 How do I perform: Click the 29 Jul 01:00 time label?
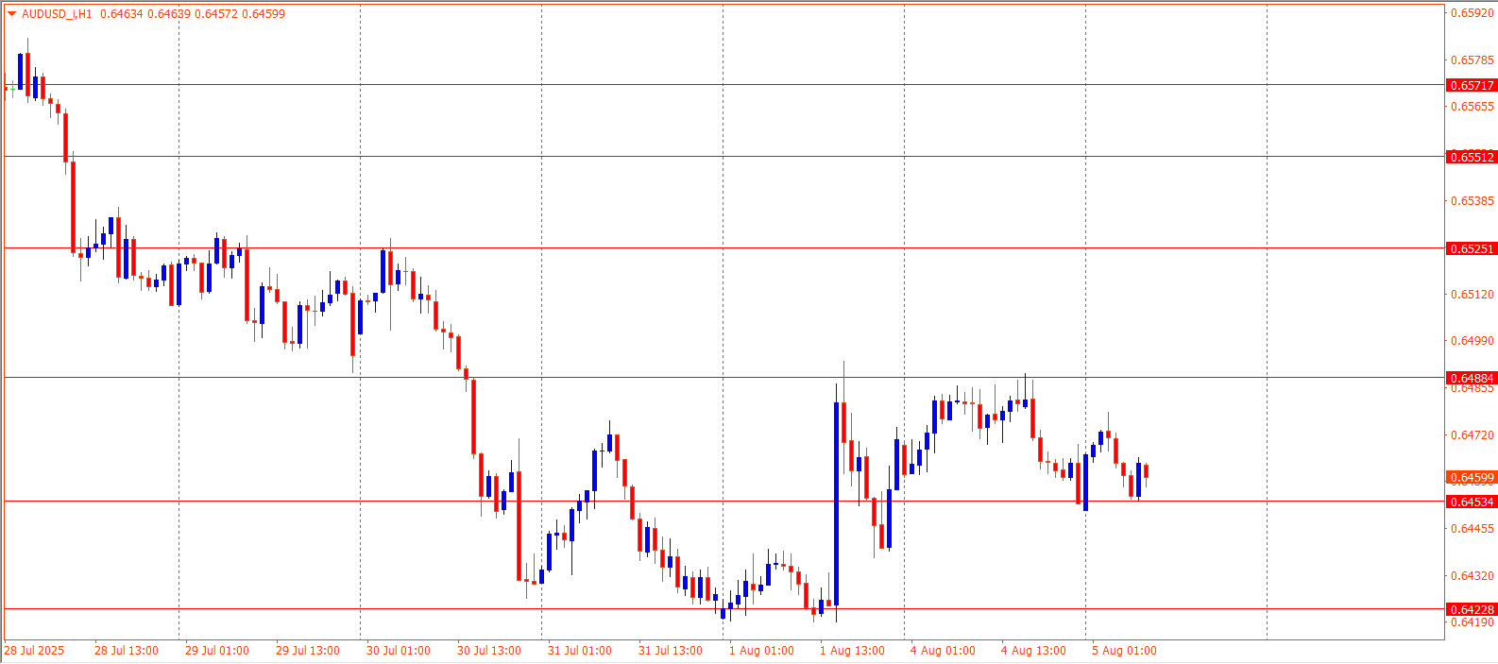pos(217,651)
